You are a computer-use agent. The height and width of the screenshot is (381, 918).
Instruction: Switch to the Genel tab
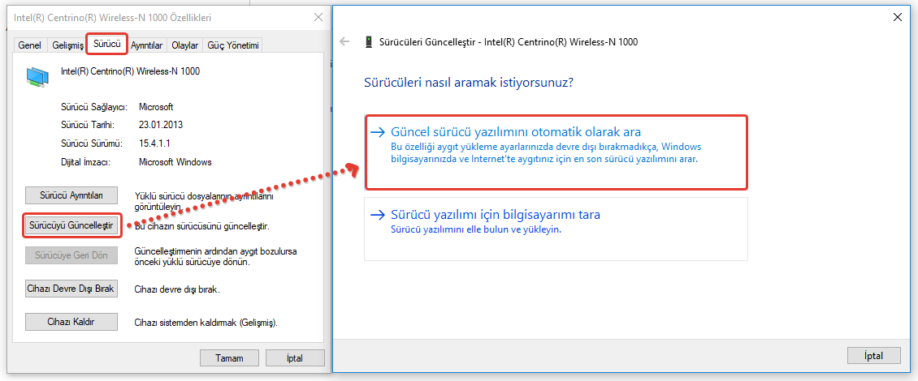[x=30, y=45]
